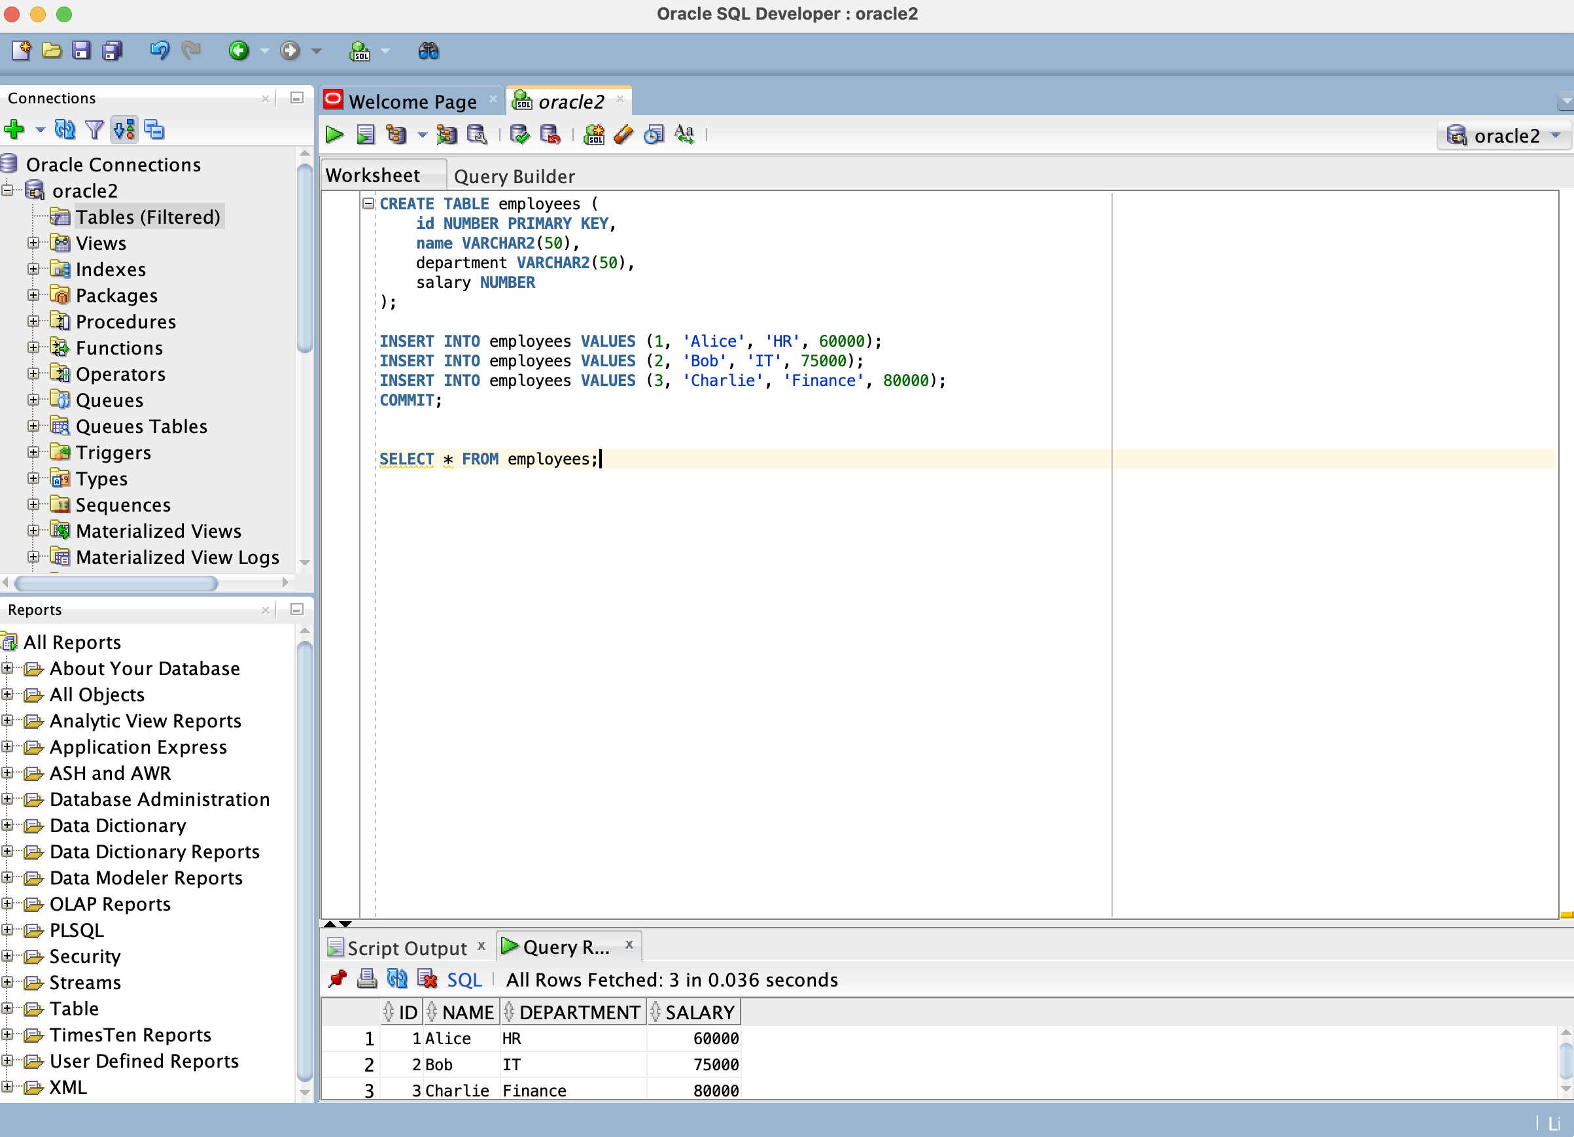This screenshot has width=1574, height=1137.
Task: Click the Save icon in main toolbar
Action: (82, 50)
